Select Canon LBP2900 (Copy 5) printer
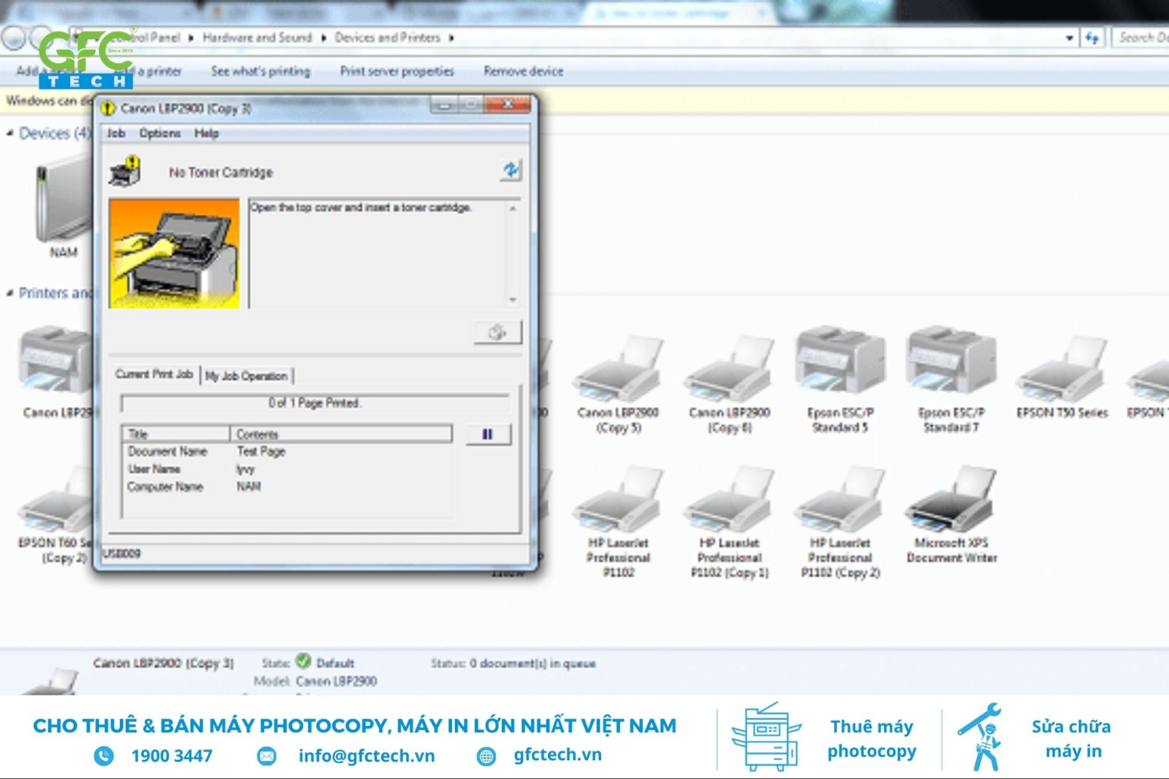This screenshot has height=779, width=1169. (618, 383)
